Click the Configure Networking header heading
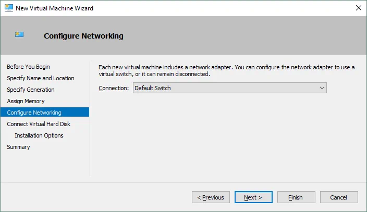This screenshot has width=367, height=212. [83, 36]
